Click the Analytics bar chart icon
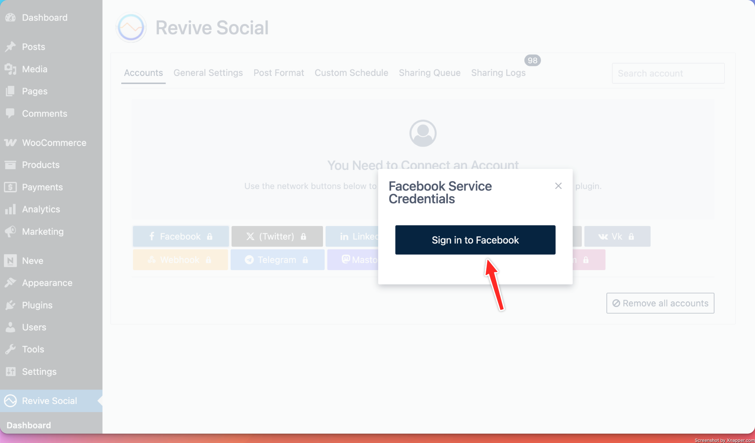 click(10, 209)
